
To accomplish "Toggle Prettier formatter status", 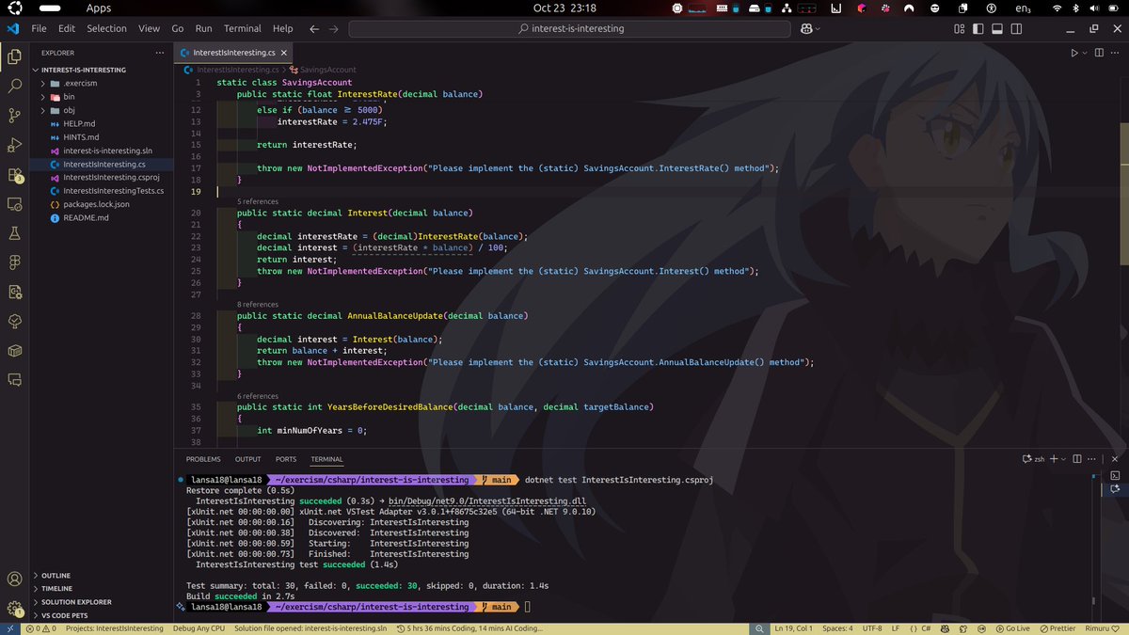I will tap(1056, 628).
